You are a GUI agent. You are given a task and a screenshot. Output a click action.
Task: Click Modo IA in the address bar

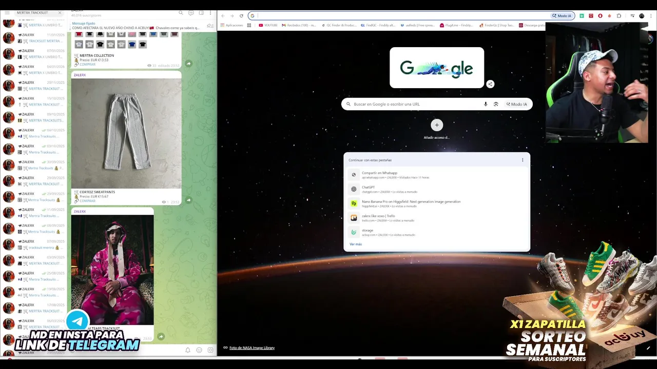562,16
